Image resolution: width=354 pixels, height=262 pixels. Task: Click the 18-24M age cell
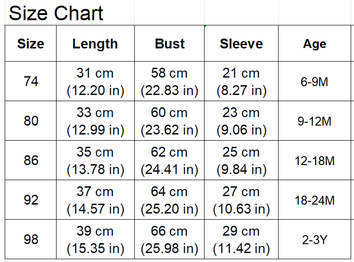coord(314,200)
